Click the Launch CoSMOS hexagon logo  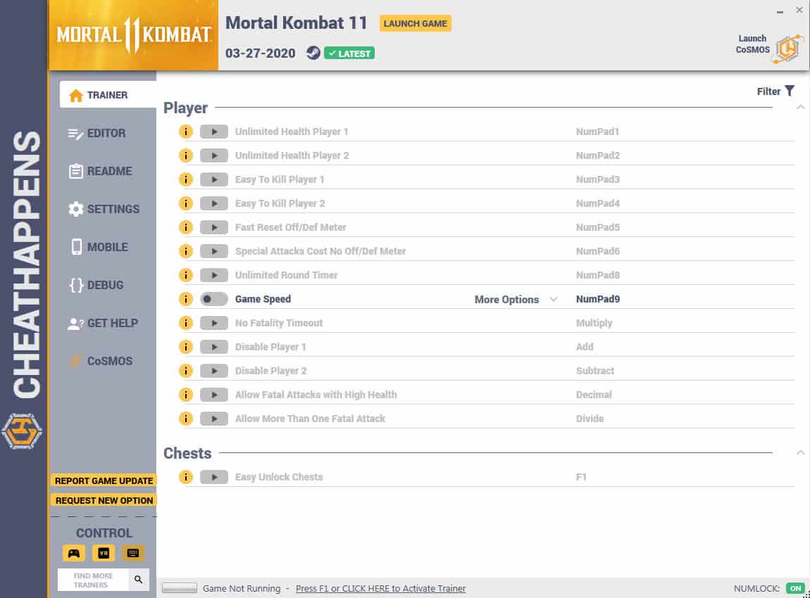pyautogui.click(x=787, y=49)
